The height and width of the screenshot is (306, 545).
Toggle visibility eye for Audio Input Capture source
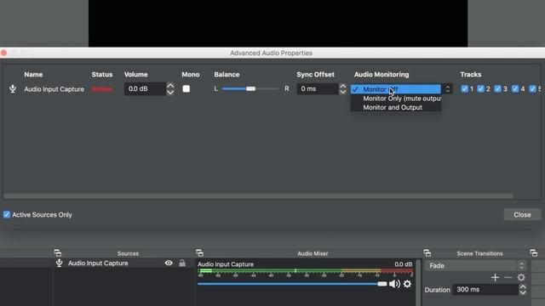pos(169,263)
